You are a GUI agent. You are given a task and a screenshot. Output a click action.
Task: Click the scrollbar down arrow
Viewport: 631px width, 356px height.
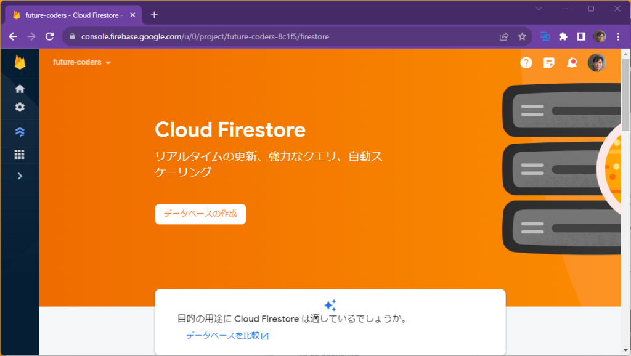[x=625, y=350]
